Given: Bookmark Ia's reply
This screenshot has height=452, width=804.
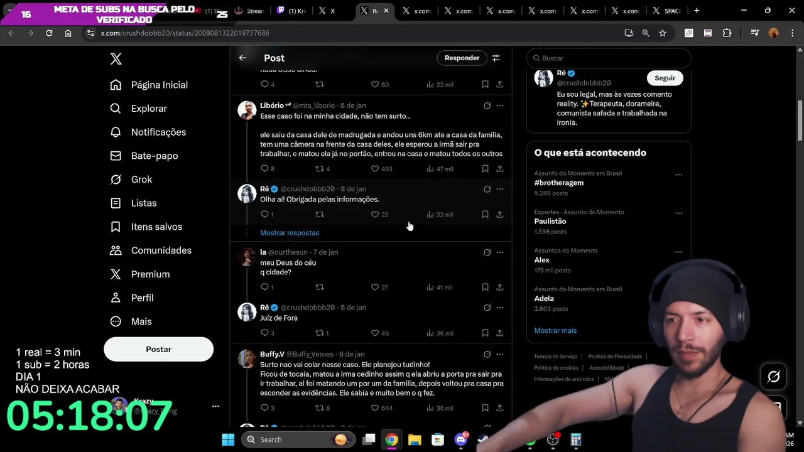Looking at the screenshot, I should click(x=486, y=288).
